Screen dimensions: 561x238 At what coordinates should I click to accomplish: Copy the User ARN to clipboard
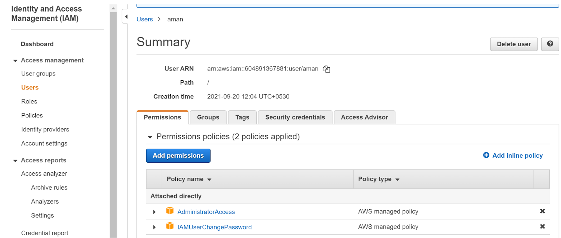tap(326, 69)
